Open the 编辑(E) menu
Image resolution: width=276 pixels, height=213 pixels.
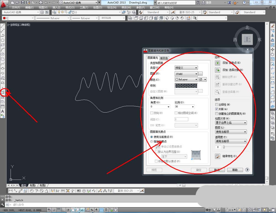(29, 7)
